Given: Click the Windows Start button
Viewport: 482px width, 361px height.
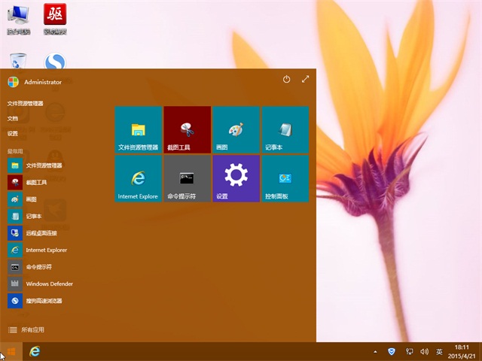Looking at the screenshot, I should pos(11,351).
